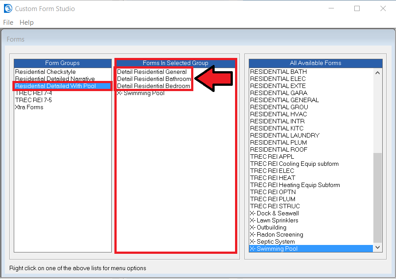Select TREC REI HEAT available form

pos(311,178)
